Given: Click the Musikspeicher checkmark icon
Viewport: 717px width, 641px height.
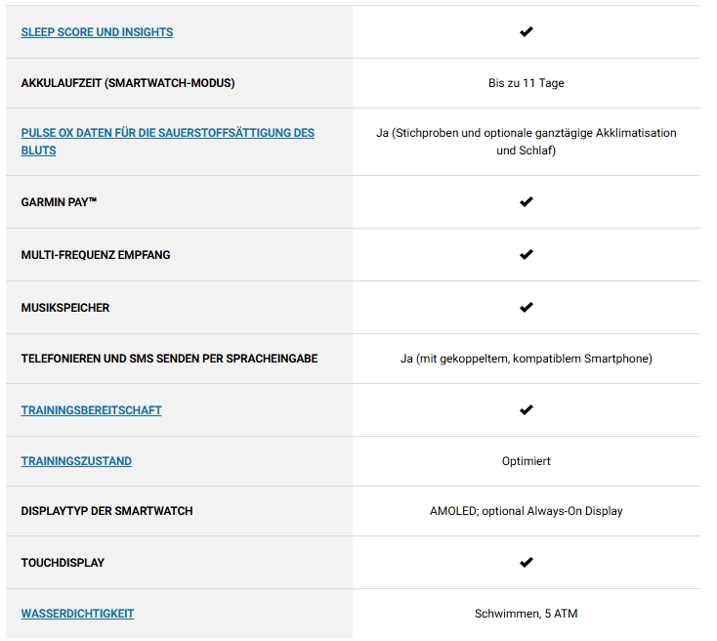Looking at the screenshot, I should (x=526, y=308).
